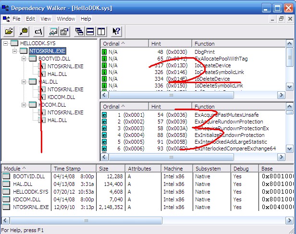Click the Tile Vertically toolbar icon
Viewport: 296px width, 234px height.
101,32
